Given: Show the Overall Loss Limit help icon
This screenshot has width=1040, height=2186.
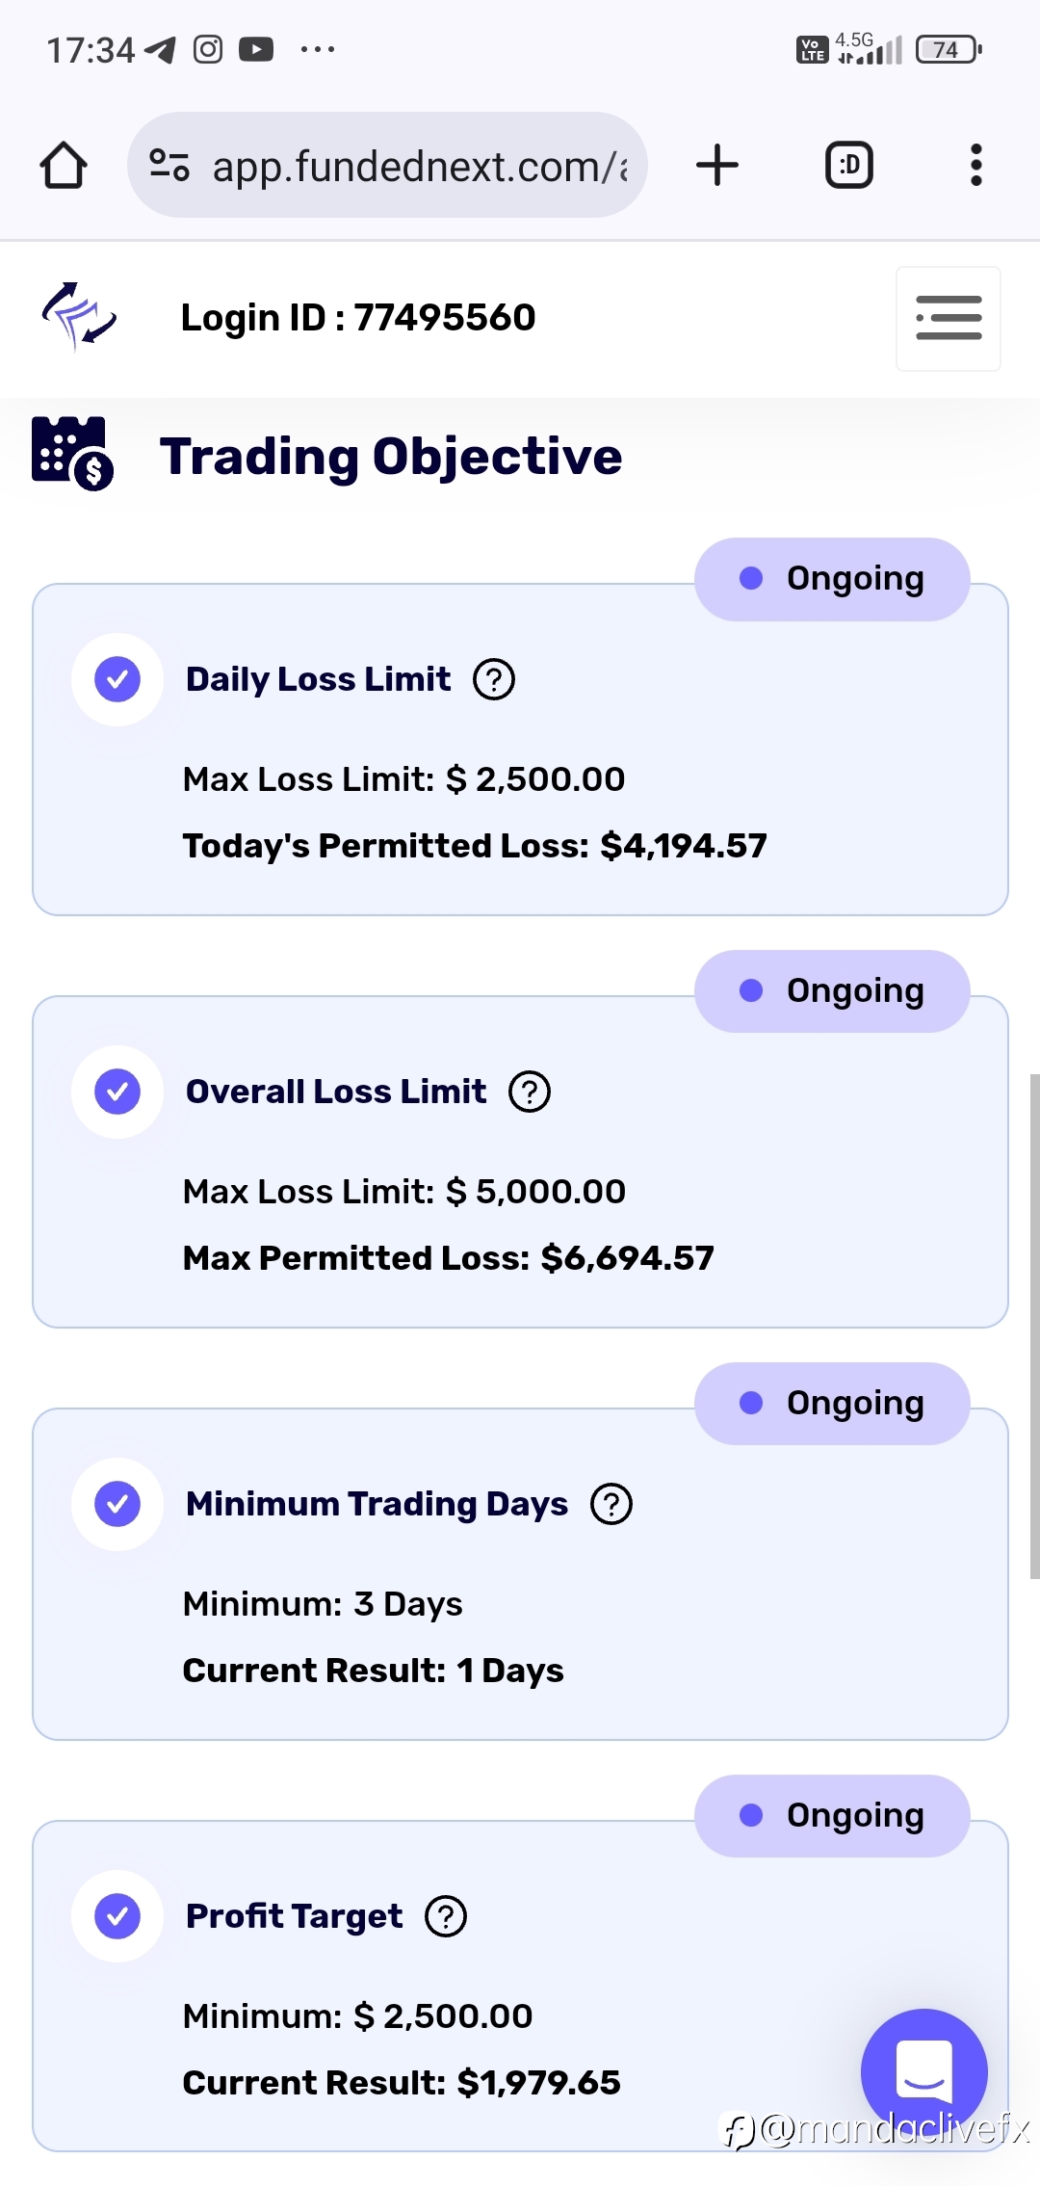Looking at the screenshot, I should click(x=530, y=1092).
